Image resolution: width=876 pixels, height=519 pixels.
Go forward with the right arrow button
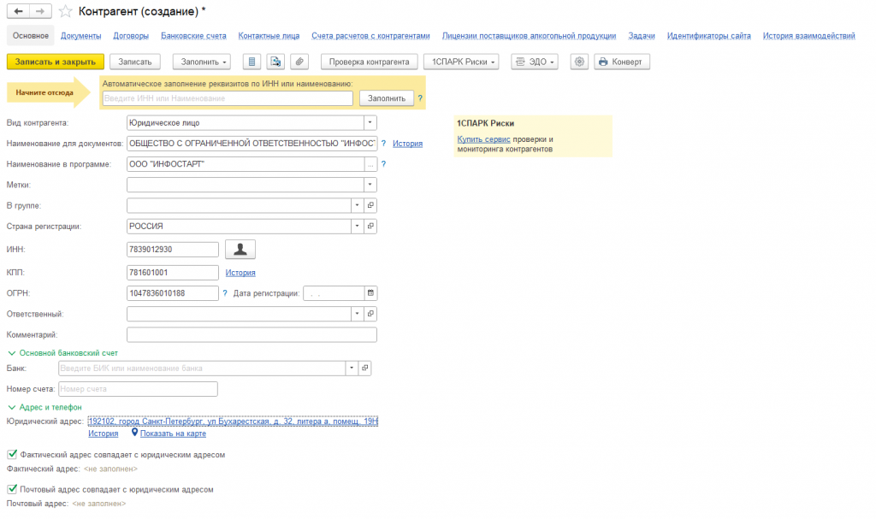click(x=40, y=11)
